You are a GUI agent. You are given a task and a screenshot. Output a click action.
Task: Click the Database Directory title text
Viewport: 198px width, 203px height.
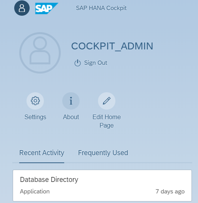tap(49, 180)
